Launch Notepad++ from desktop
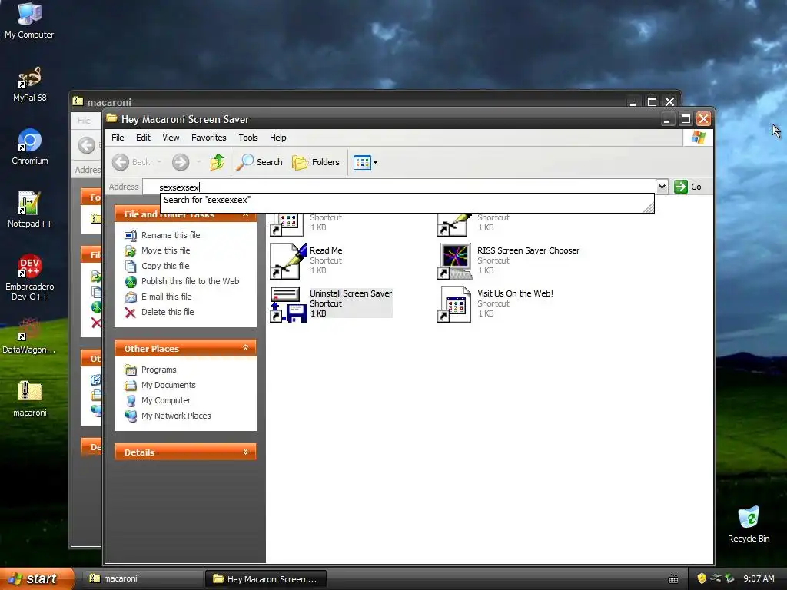The height and width of the screenshot is (590, 787). pos(29,210)
